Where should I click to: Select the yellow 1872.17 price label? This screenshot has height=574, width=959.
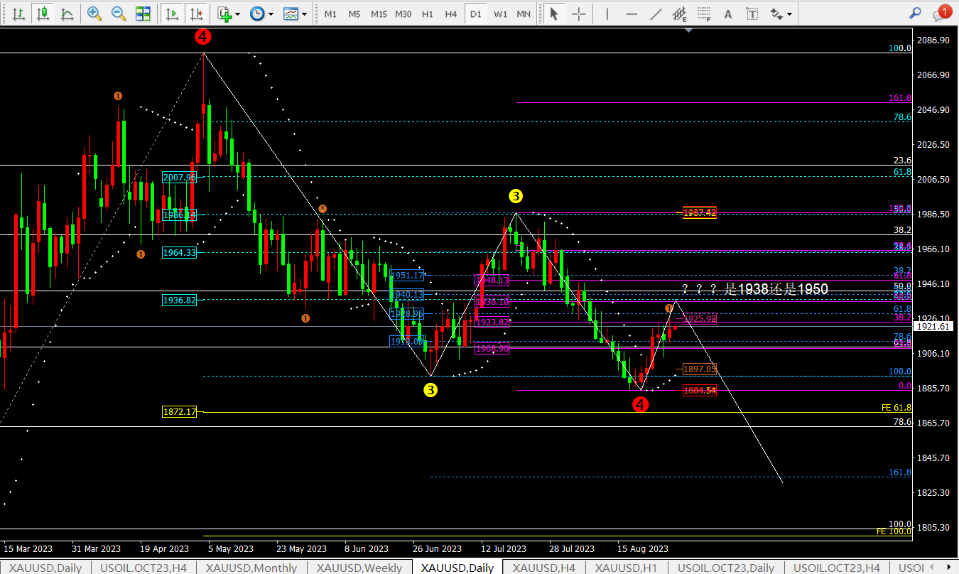pyautogui.click(x=179, y=412)
